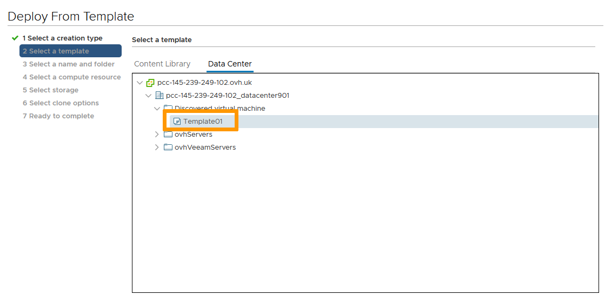Viewport: 605px width, 308px height.
Task: Select the Data Center tab
Action: coord(230,64)
